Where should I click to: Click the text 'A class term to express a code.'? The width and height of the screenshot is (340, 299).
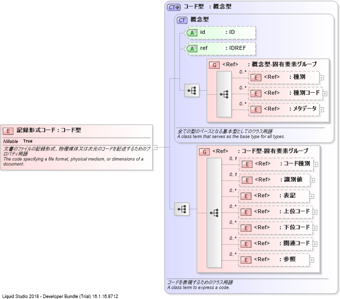coord(198,288)
